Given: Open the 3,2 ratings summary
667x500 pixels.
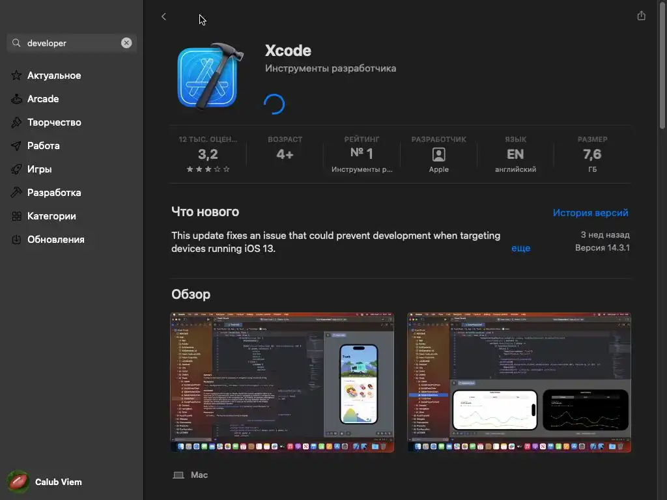Looking at the screenshot, I should pos(208,154).
